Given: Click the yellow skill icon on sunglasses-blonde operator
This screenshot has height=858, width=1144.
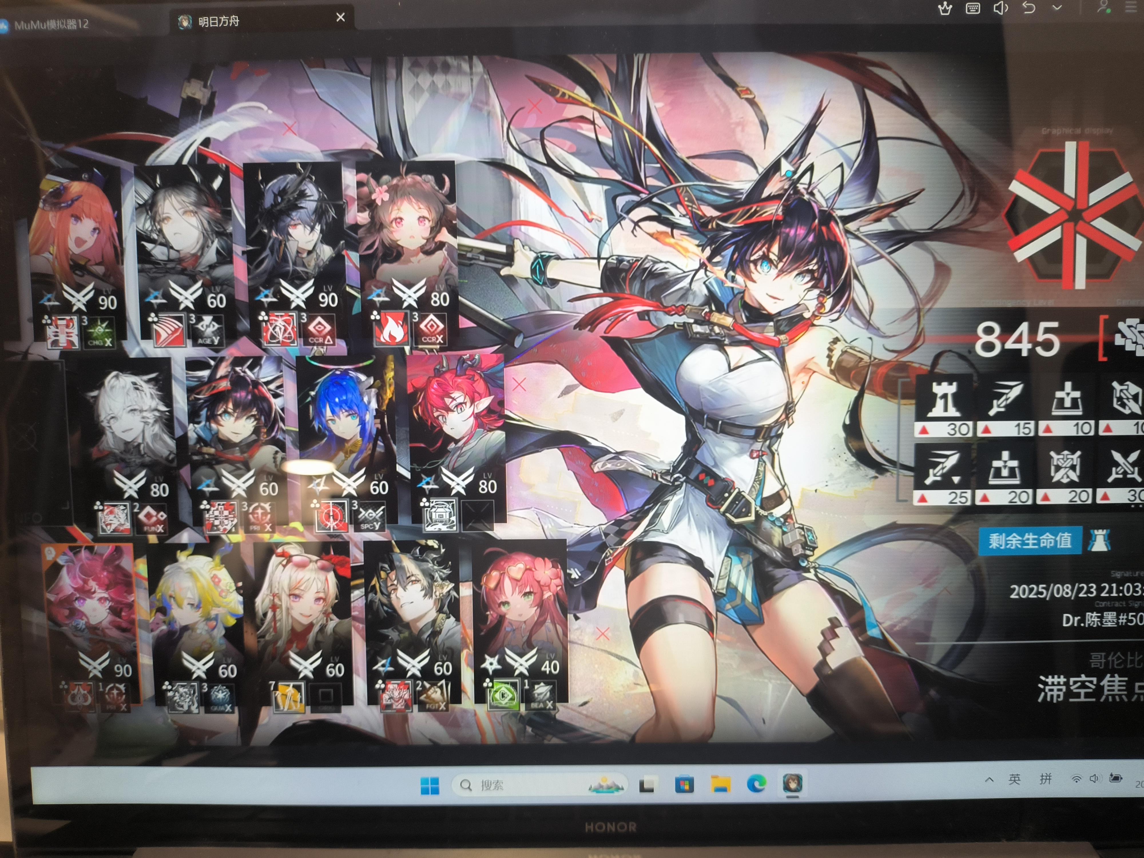Looking at the screenshot, I should point(289,697).
